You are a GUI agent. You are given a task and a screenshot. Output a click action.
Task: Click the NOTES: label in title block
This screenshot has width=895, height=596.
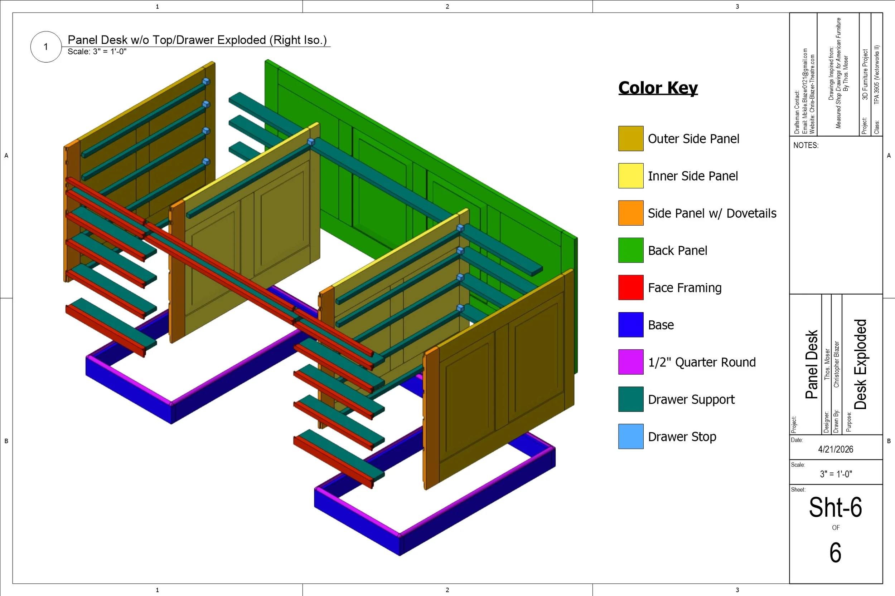(x=805, y=145)
